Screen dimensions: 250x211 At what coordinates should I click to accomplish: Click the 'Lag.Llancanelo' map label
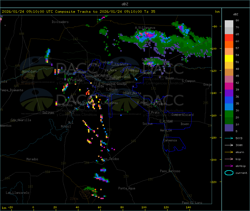17,193
